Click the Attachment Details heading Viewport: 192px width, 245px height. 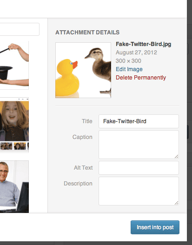tap(87, 33)
